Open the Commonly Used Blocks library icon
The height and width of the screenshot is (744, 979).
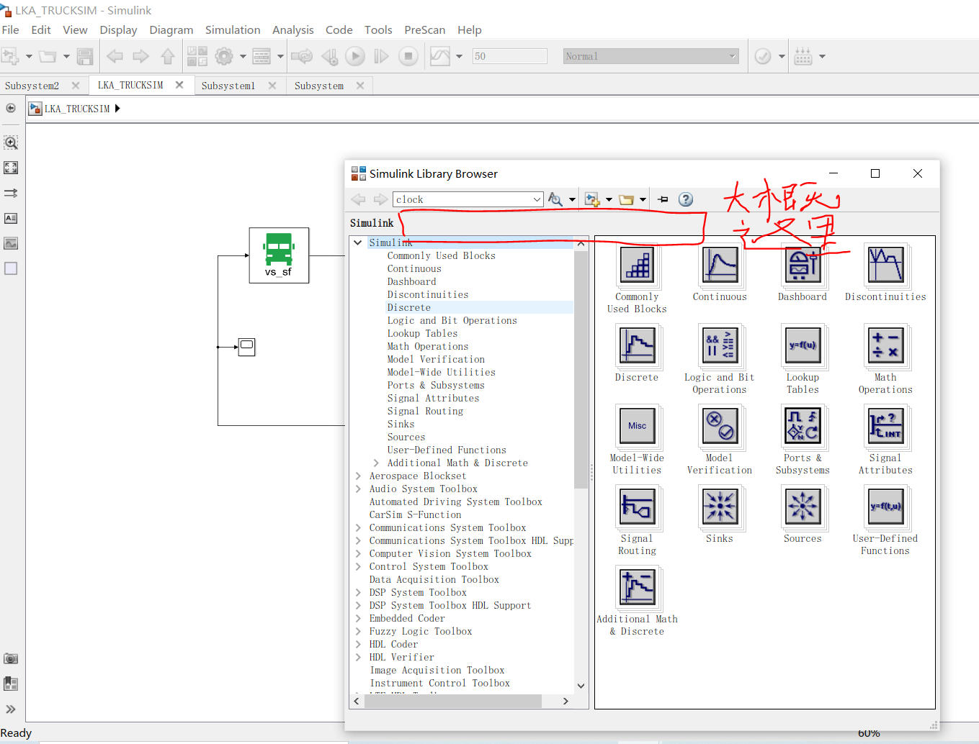[637, 266]
